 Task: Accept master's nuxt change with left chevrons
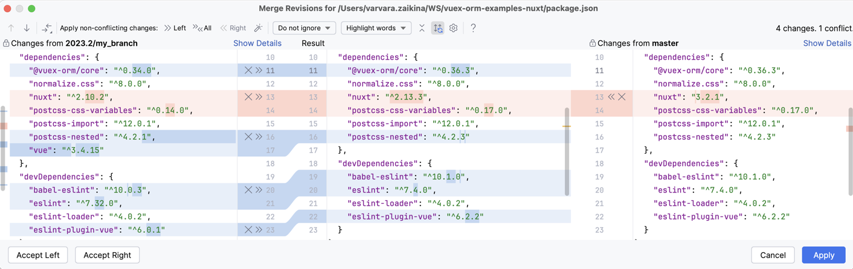coord(611,97)
